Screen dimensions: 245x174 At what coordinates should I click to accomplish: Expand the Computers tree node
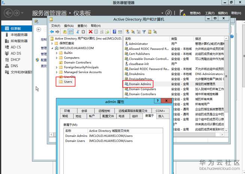[57, 58]
